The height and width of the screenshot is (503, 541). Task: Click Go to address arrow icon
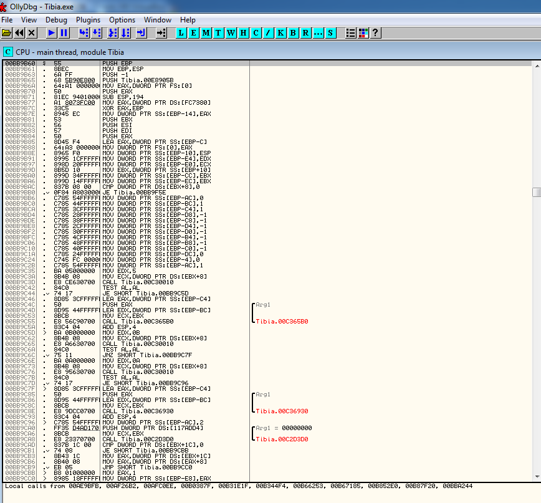pyautogui.click(x=161, y=33)
